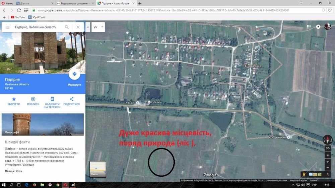Open the 15:43 taskbar clock

point(326,185)
